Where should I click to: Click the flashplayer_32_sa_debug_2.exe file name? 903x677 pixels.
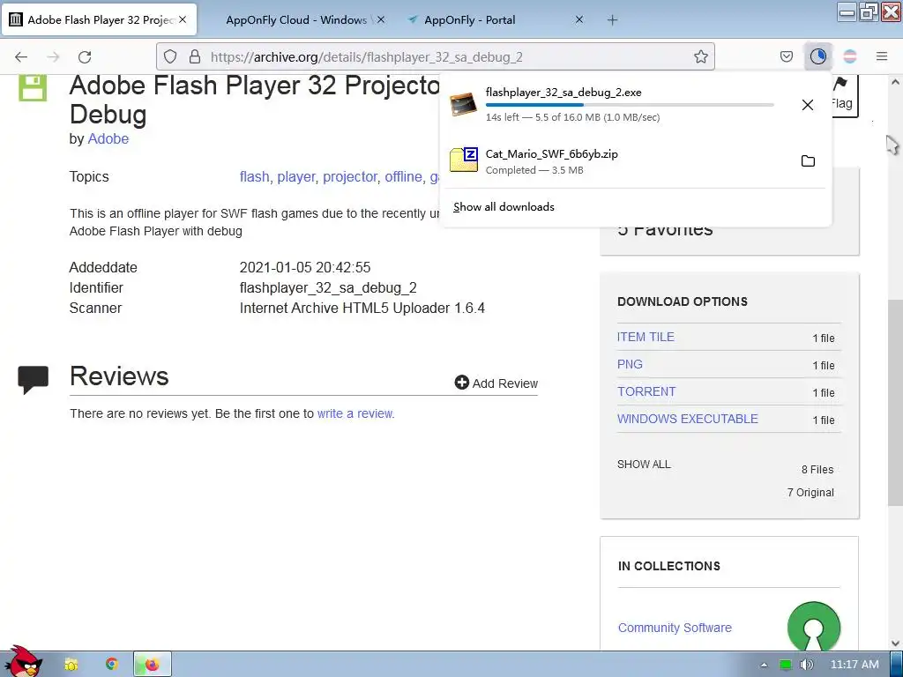point(563,92)
